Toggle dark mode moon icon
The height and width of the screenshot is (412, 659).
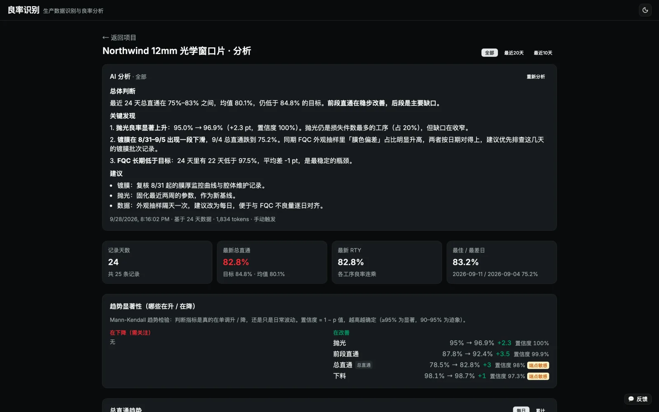coord(645,10)
